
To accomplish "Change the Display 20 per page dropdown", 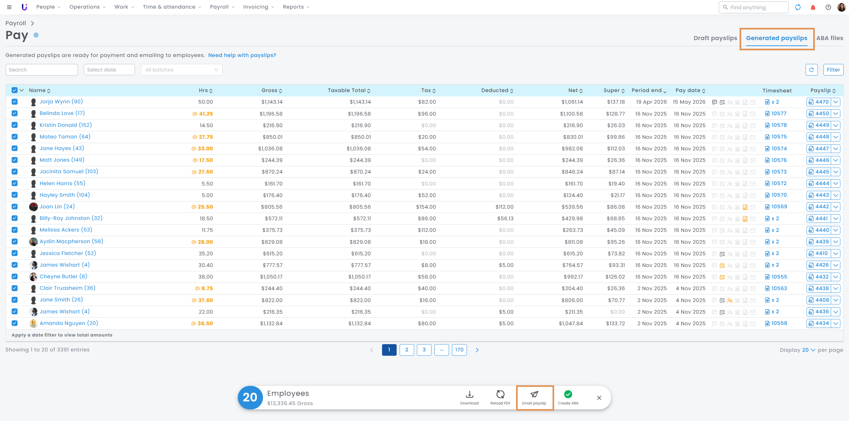I will tap(809, 350).
